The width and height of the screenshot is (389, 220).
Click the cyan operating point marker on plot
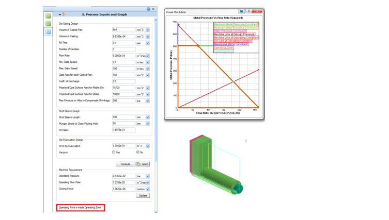[233, 81]
